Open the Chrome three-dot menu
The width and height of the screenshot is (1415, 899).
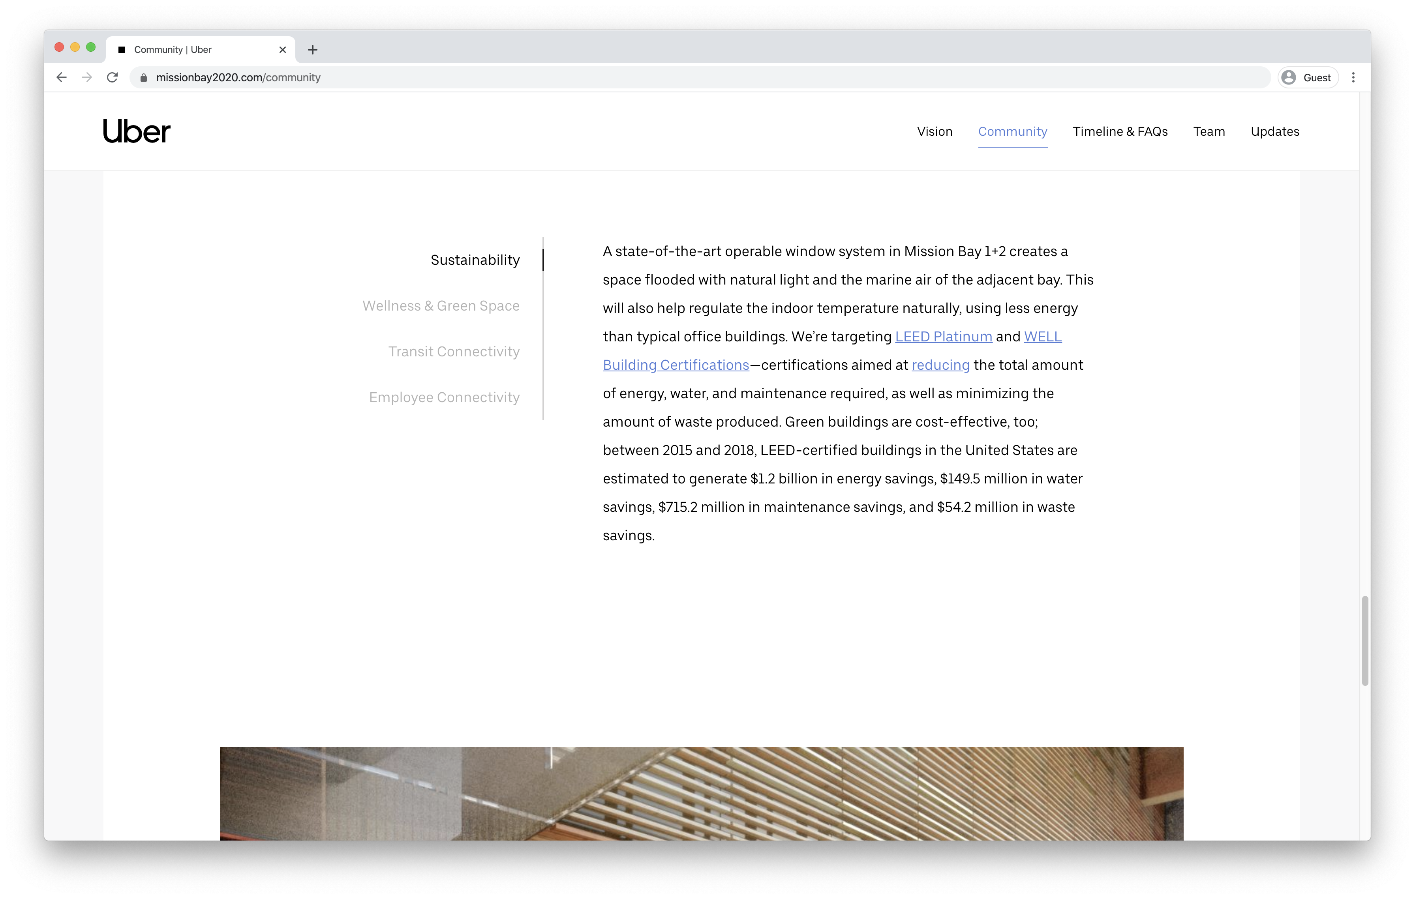click(x=1353, y=77)
